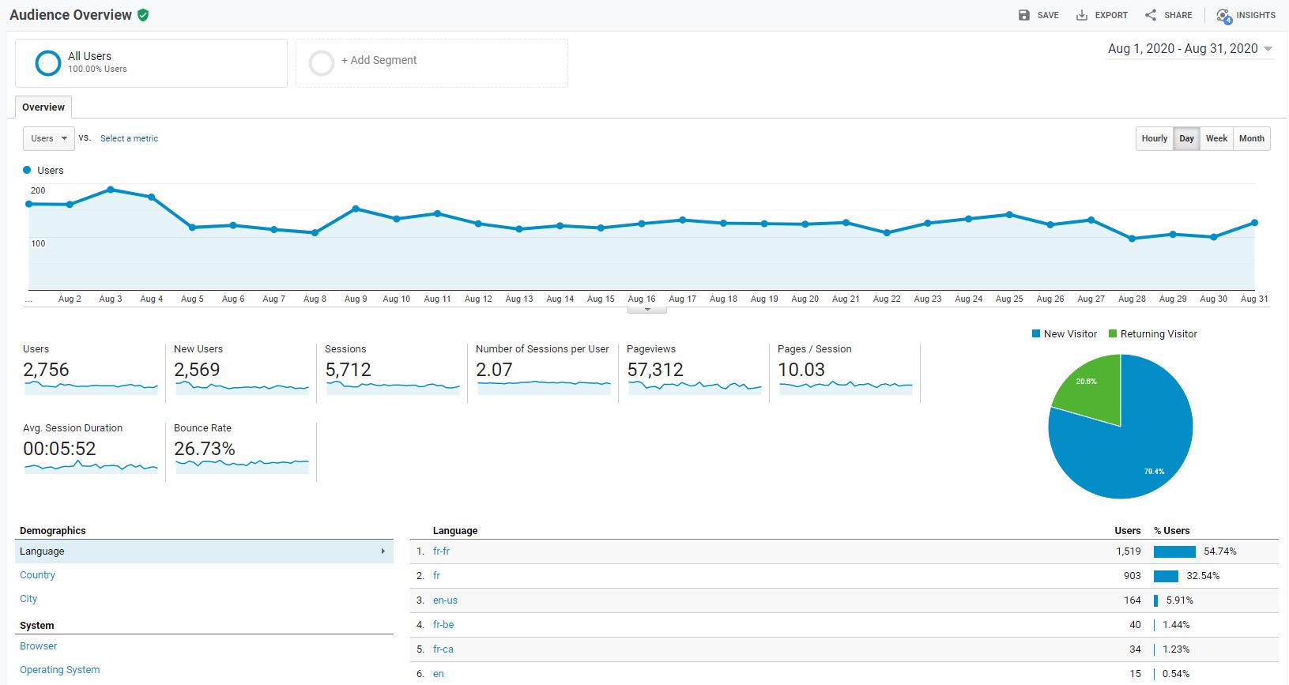Image resolution: width=1289 pixels, height=685 pixels.
Task: Click the All Users segment circle icon
Action: [48, 62]
